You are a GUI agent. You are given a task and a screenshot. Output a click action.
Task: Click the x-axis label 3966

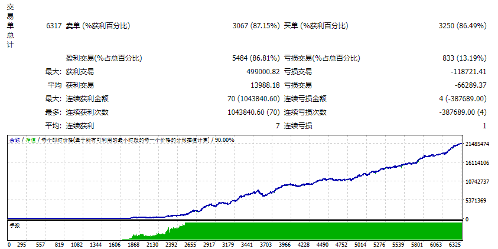click(285, 244)
